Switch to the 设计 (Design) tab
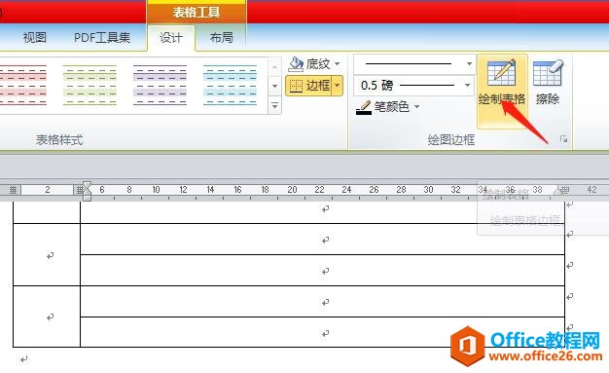Screen dimensions: 609x373 click(171, 38)
